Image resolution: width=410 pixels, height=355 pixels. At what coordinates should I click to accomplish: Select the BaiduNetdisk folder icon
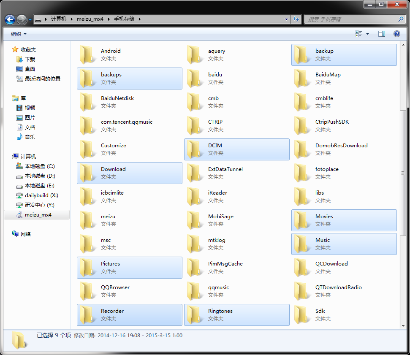87,102
